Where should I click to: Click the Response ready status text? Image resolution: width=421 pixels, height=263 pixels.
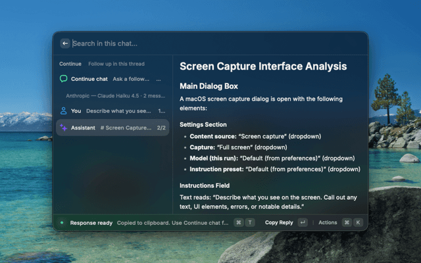[91, 223]
